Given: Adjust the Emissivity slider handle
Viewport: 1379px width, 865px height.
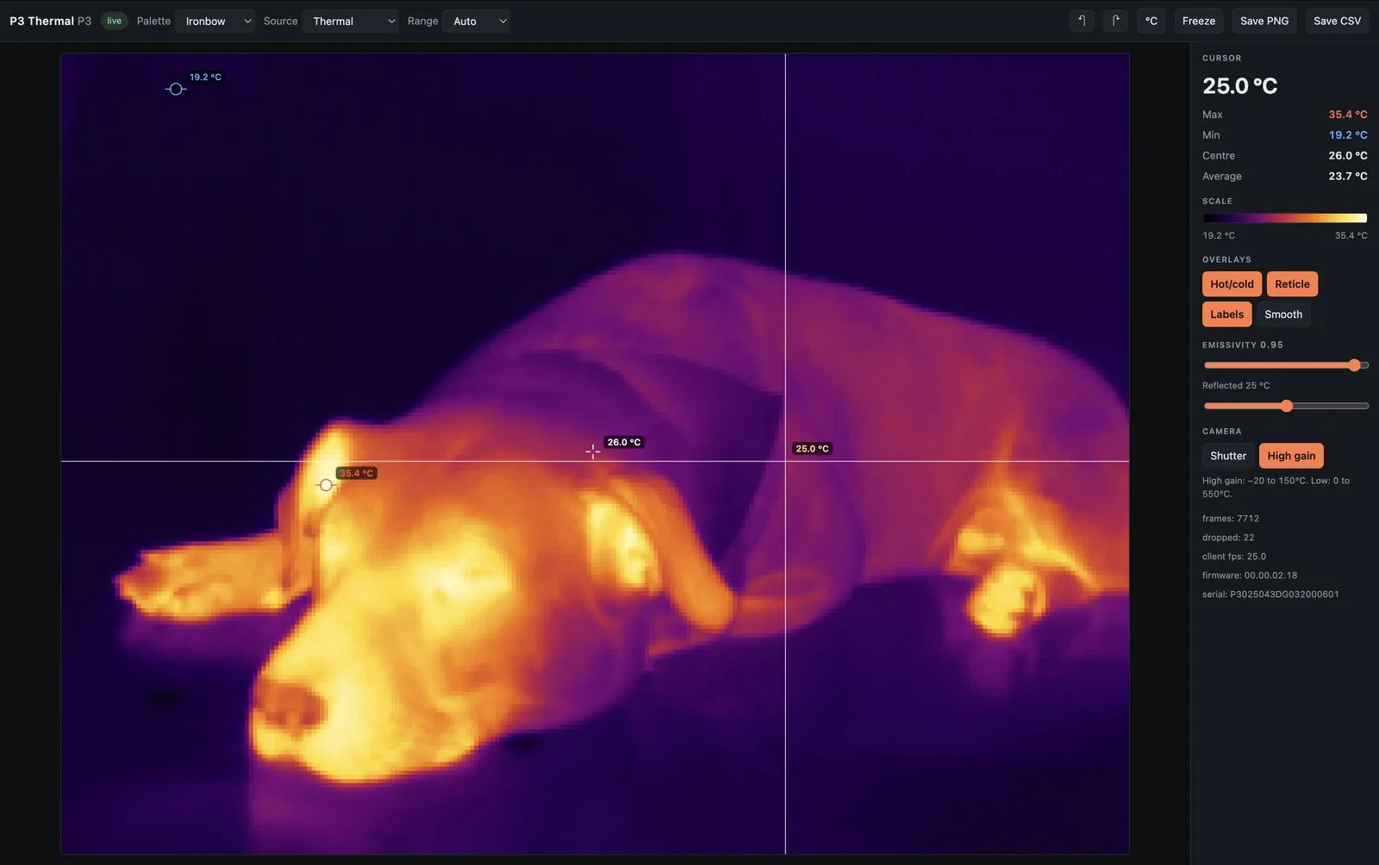Looking at the screenshot, I should coord(1354,365).
